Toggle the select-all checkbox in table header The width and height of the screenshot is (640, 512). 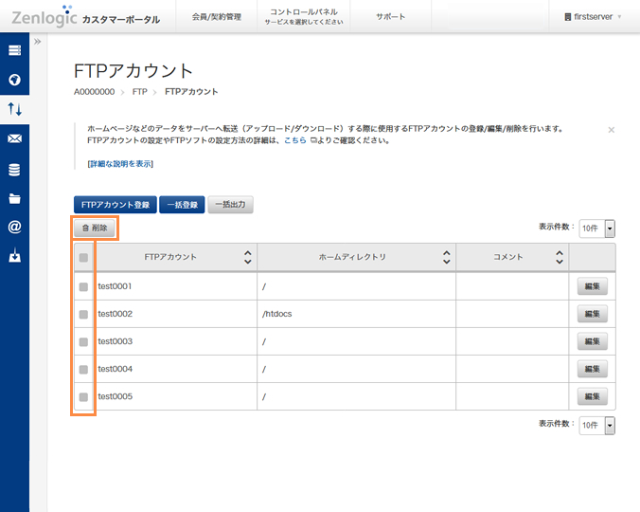[83, 258]
